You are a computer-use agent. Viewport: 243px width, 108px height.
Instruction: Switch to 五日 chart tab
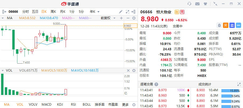[x=35, y=12]
